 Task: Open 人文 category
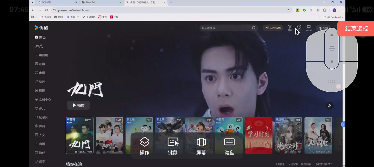40,135
